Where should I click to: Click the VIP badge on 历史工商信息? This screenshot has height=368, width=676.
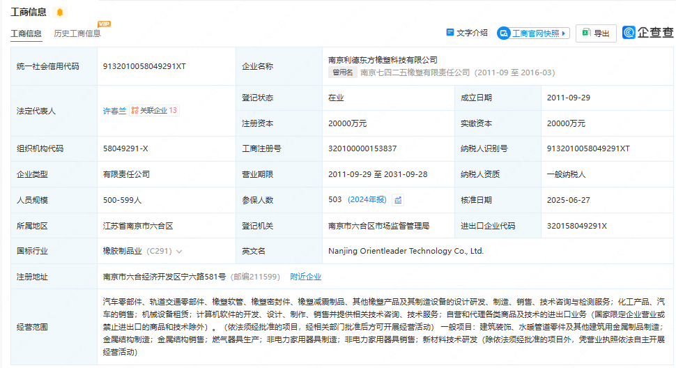click(104, 24)
